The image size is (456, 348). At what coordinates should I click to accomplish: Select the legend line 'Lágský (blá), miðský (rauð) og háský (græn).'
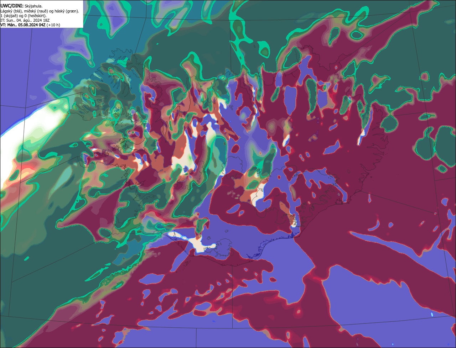pos(40,11)
